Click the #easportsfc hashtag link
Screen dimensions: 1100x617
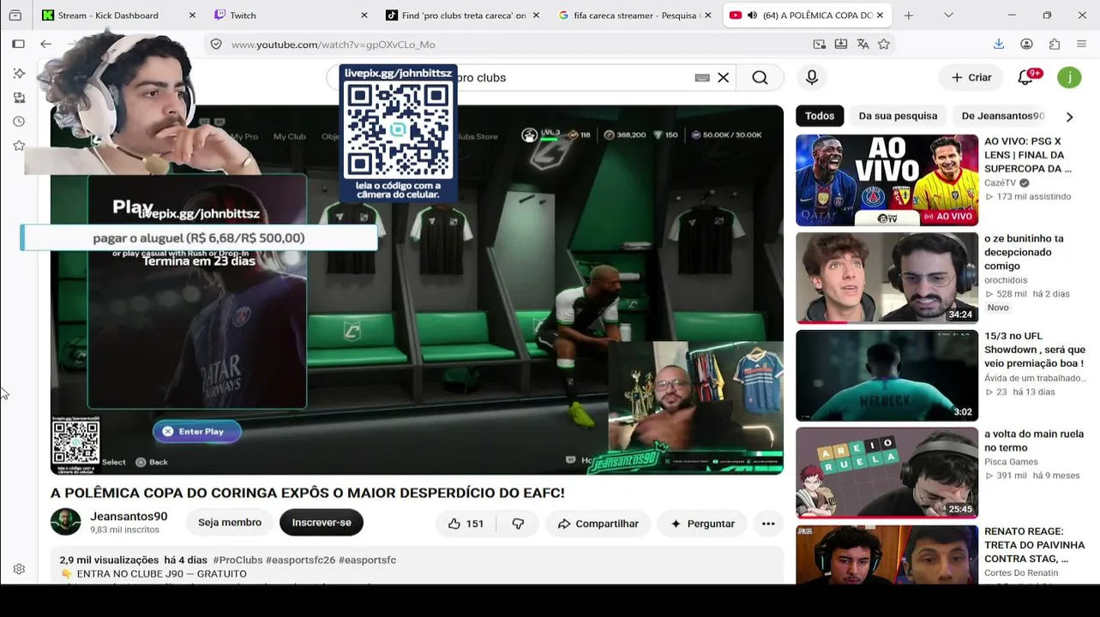(x=367, y=560)
